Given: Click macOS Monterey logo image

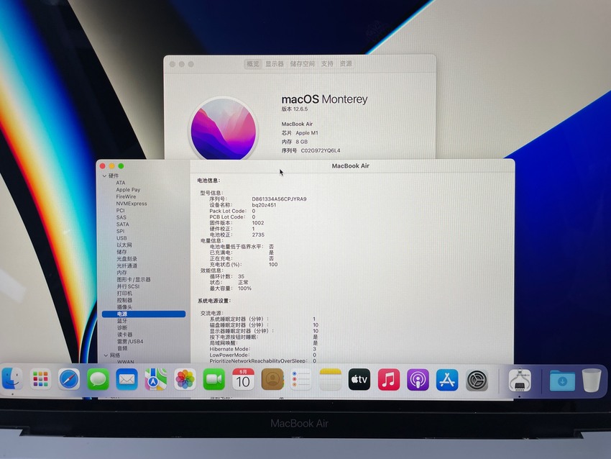Looking at the screenshot, I should pos(224,129).
